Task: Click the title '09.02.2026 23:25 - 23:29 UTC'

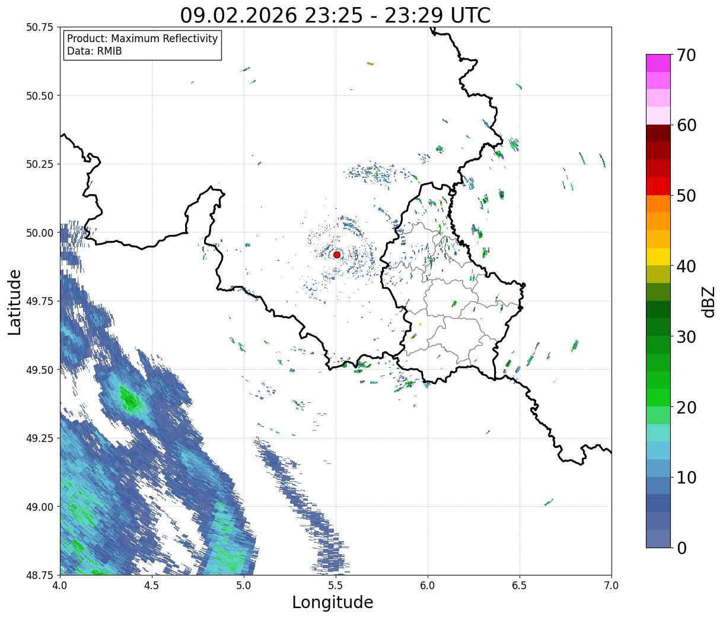Action: tap(335, 15)
